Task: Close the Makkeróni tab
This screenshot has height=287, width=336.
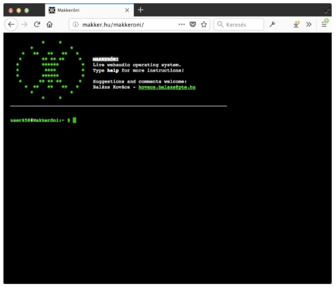Action: pos(127,10)
